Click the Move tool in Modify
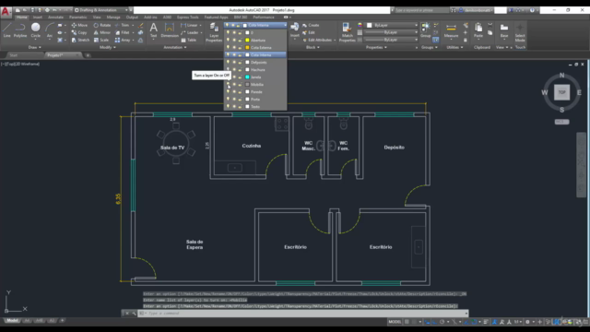Image resolution: width=590 pixels, height=332 pixels. [x=79, y=25]
